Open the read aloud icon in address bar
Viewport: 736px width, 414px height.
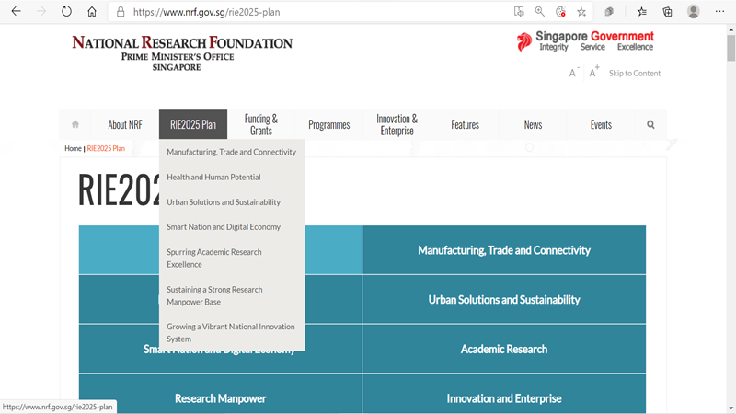(x=519, y=12)
